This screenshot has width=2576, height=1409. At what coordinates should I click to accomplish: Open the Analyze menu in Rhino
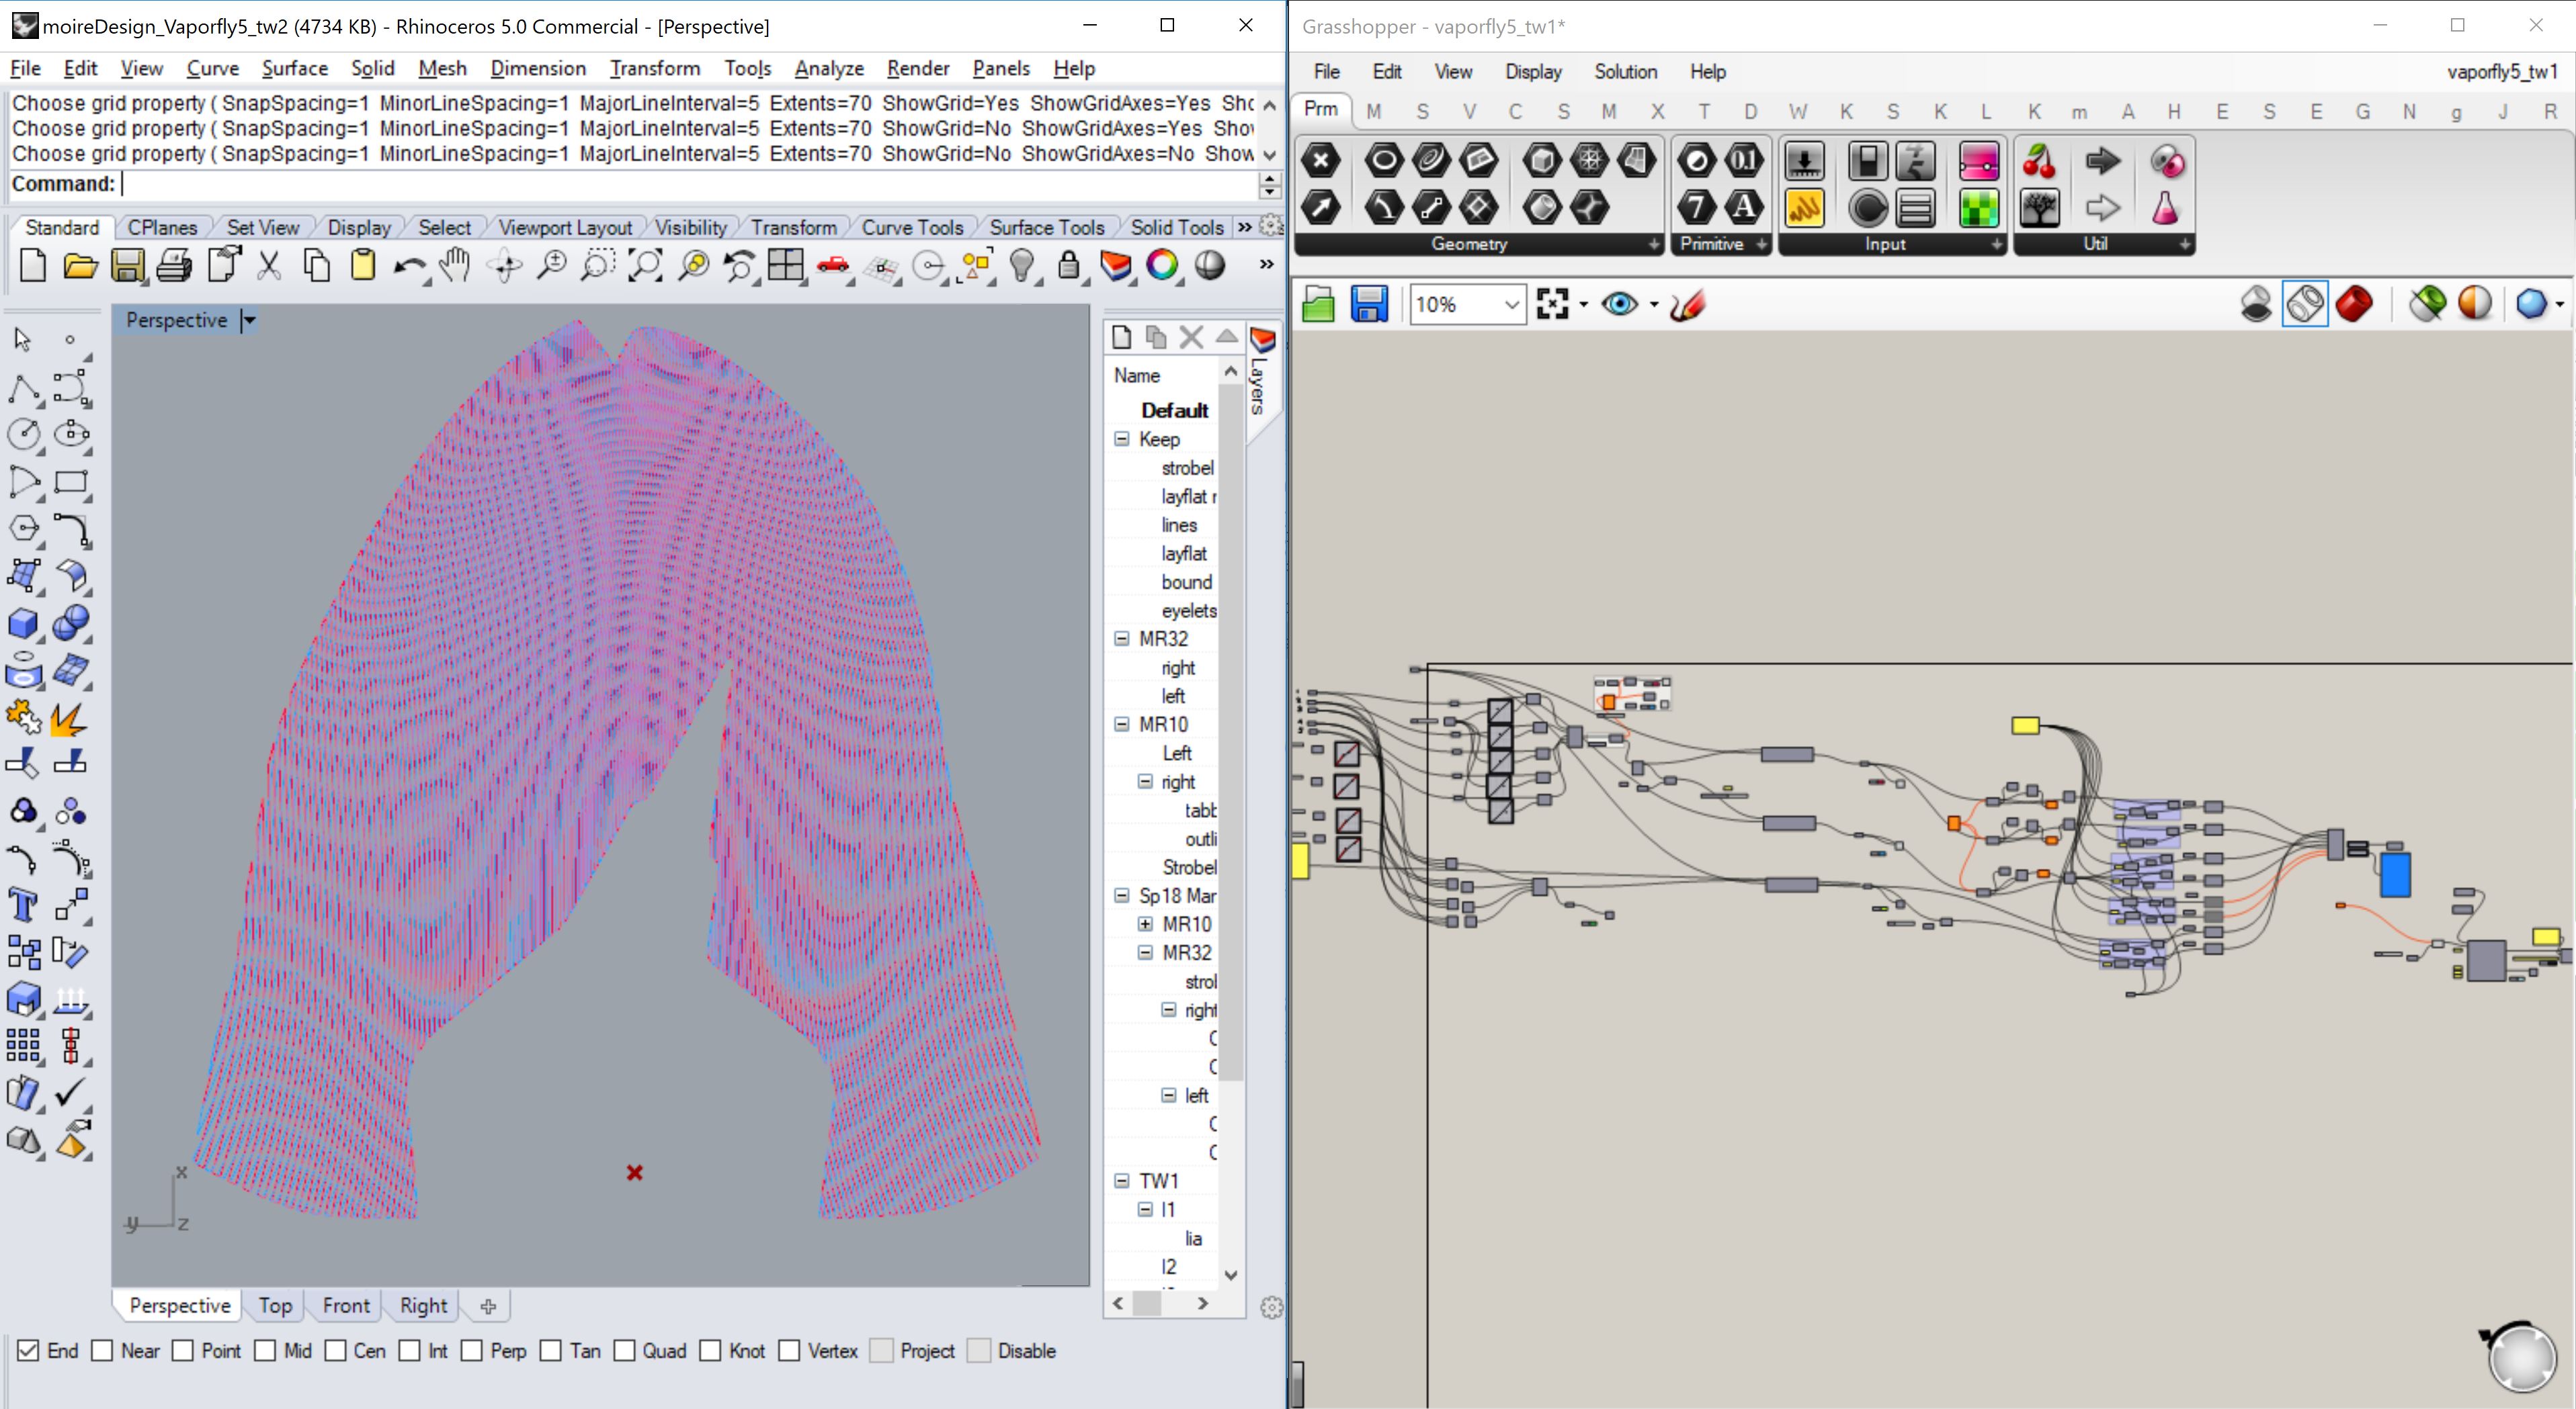pos(828,68)
